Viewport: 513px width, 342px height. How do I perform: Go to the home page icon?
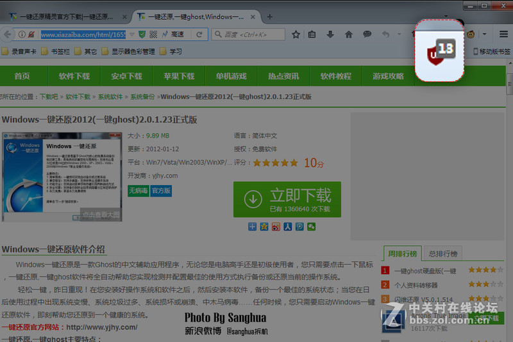coord(349,35)
